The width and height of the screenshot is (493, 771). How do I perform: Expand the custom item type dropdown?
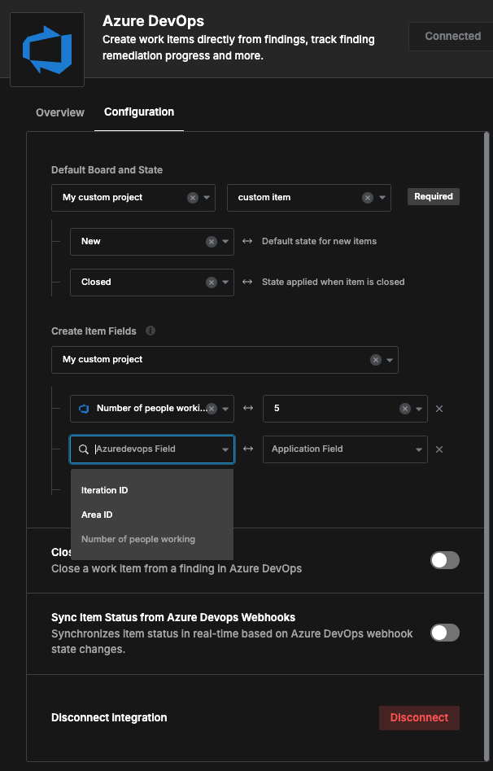382,198
